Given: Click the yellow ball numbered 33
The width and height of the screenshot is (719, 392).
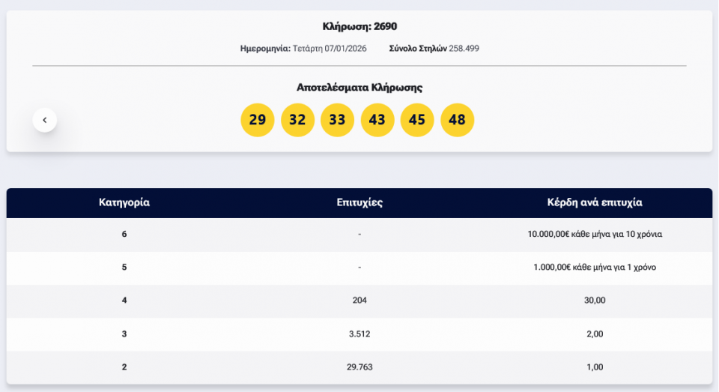Looking at the screenshot, I should (337, 120).
